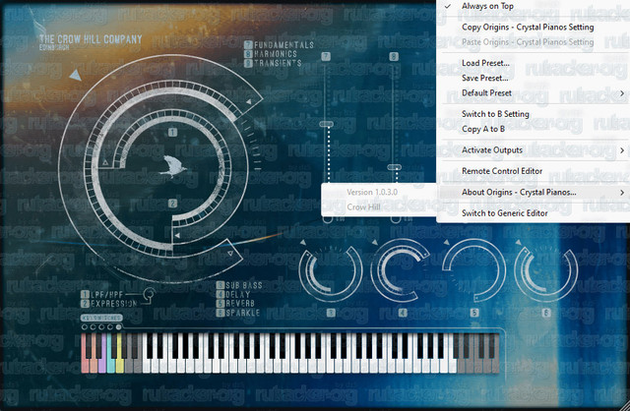Click the triangle marker above knob 4
This screenshot has height=411, width=630.
pos(374,243)
